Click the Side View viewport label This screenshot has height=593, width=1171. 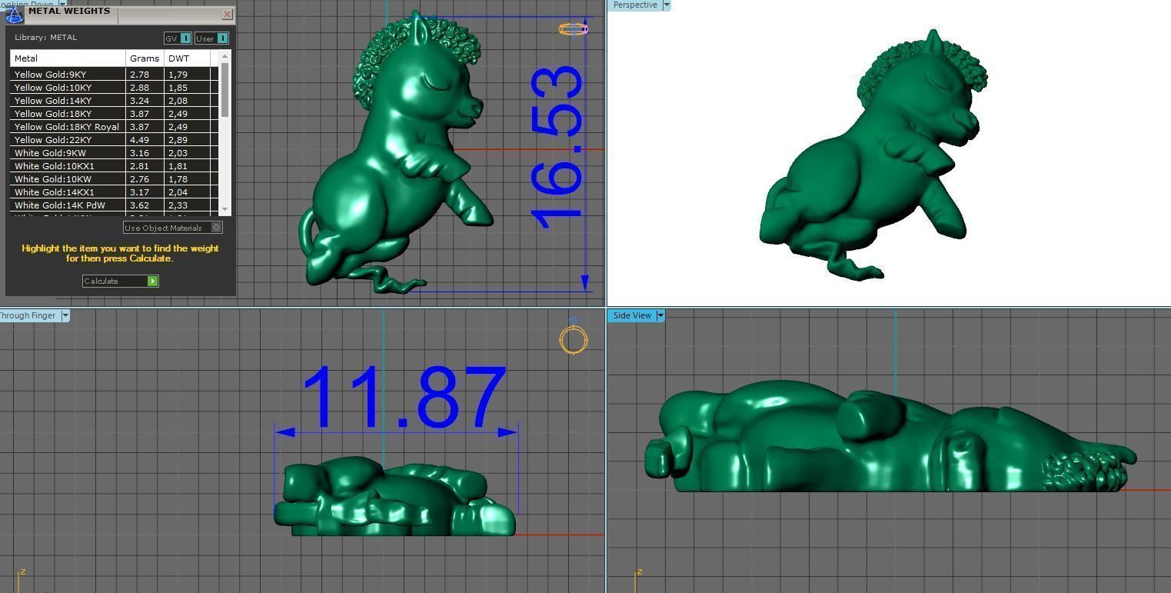[x=632, y=315]
